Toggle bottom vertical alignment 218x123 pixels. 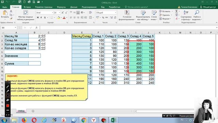click(78, 13)
